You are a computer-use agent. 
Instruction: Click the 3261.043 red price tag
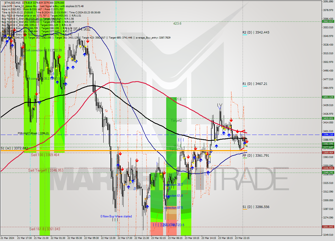click(328, 227)
